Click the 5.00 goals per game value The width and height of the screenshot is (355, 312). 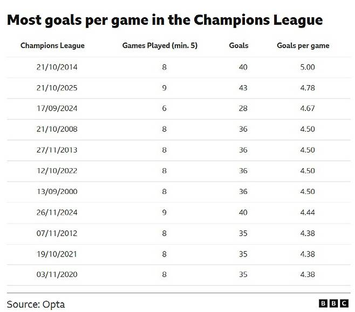pyautogui.click(x=307, y=67)
